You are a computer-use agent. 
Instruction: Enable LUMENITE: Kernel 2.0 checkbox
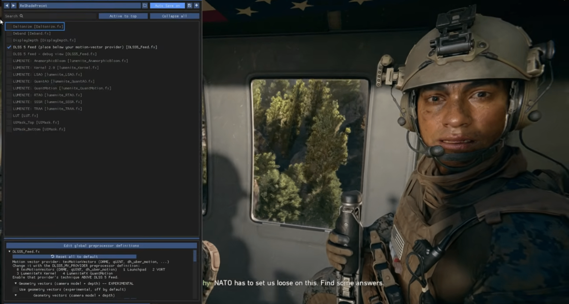pos(9,68)
